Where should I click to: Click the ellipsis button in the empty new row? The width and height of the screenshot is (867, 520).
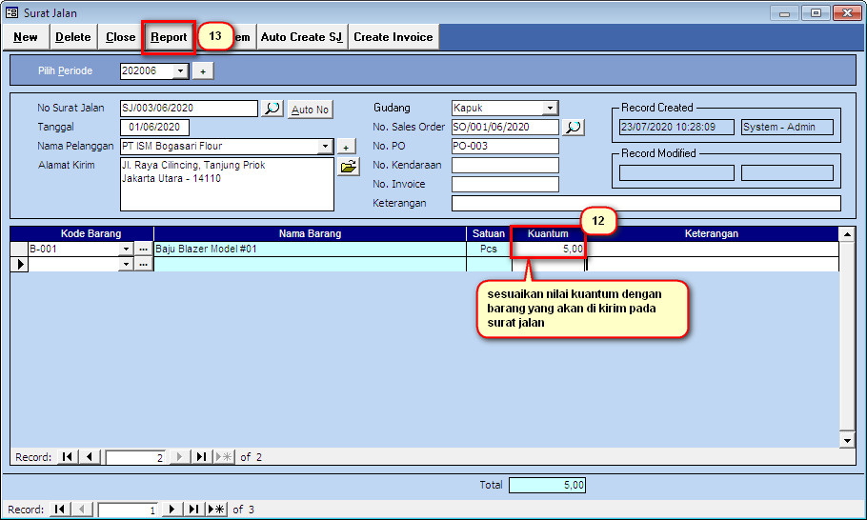143,264
